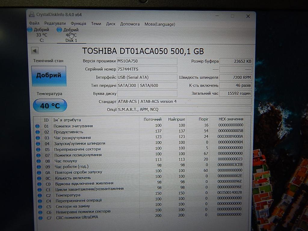Click the Поріг column header
This screenshot has width=308, height=231.
point(203,119)
